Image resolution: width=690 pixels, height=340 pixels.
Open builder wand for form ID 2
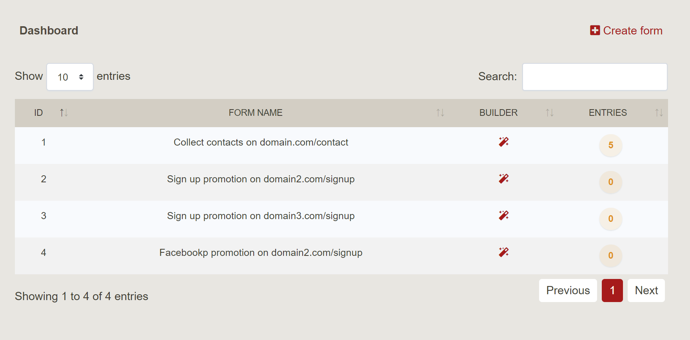tap(503, 178)
